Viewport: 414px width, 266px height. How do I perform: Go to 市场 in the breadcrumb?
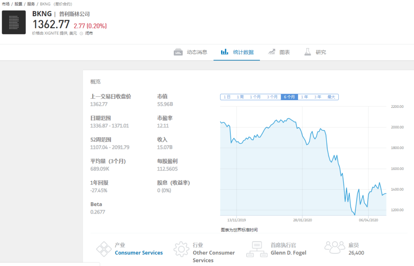click(x=6, y=4)
